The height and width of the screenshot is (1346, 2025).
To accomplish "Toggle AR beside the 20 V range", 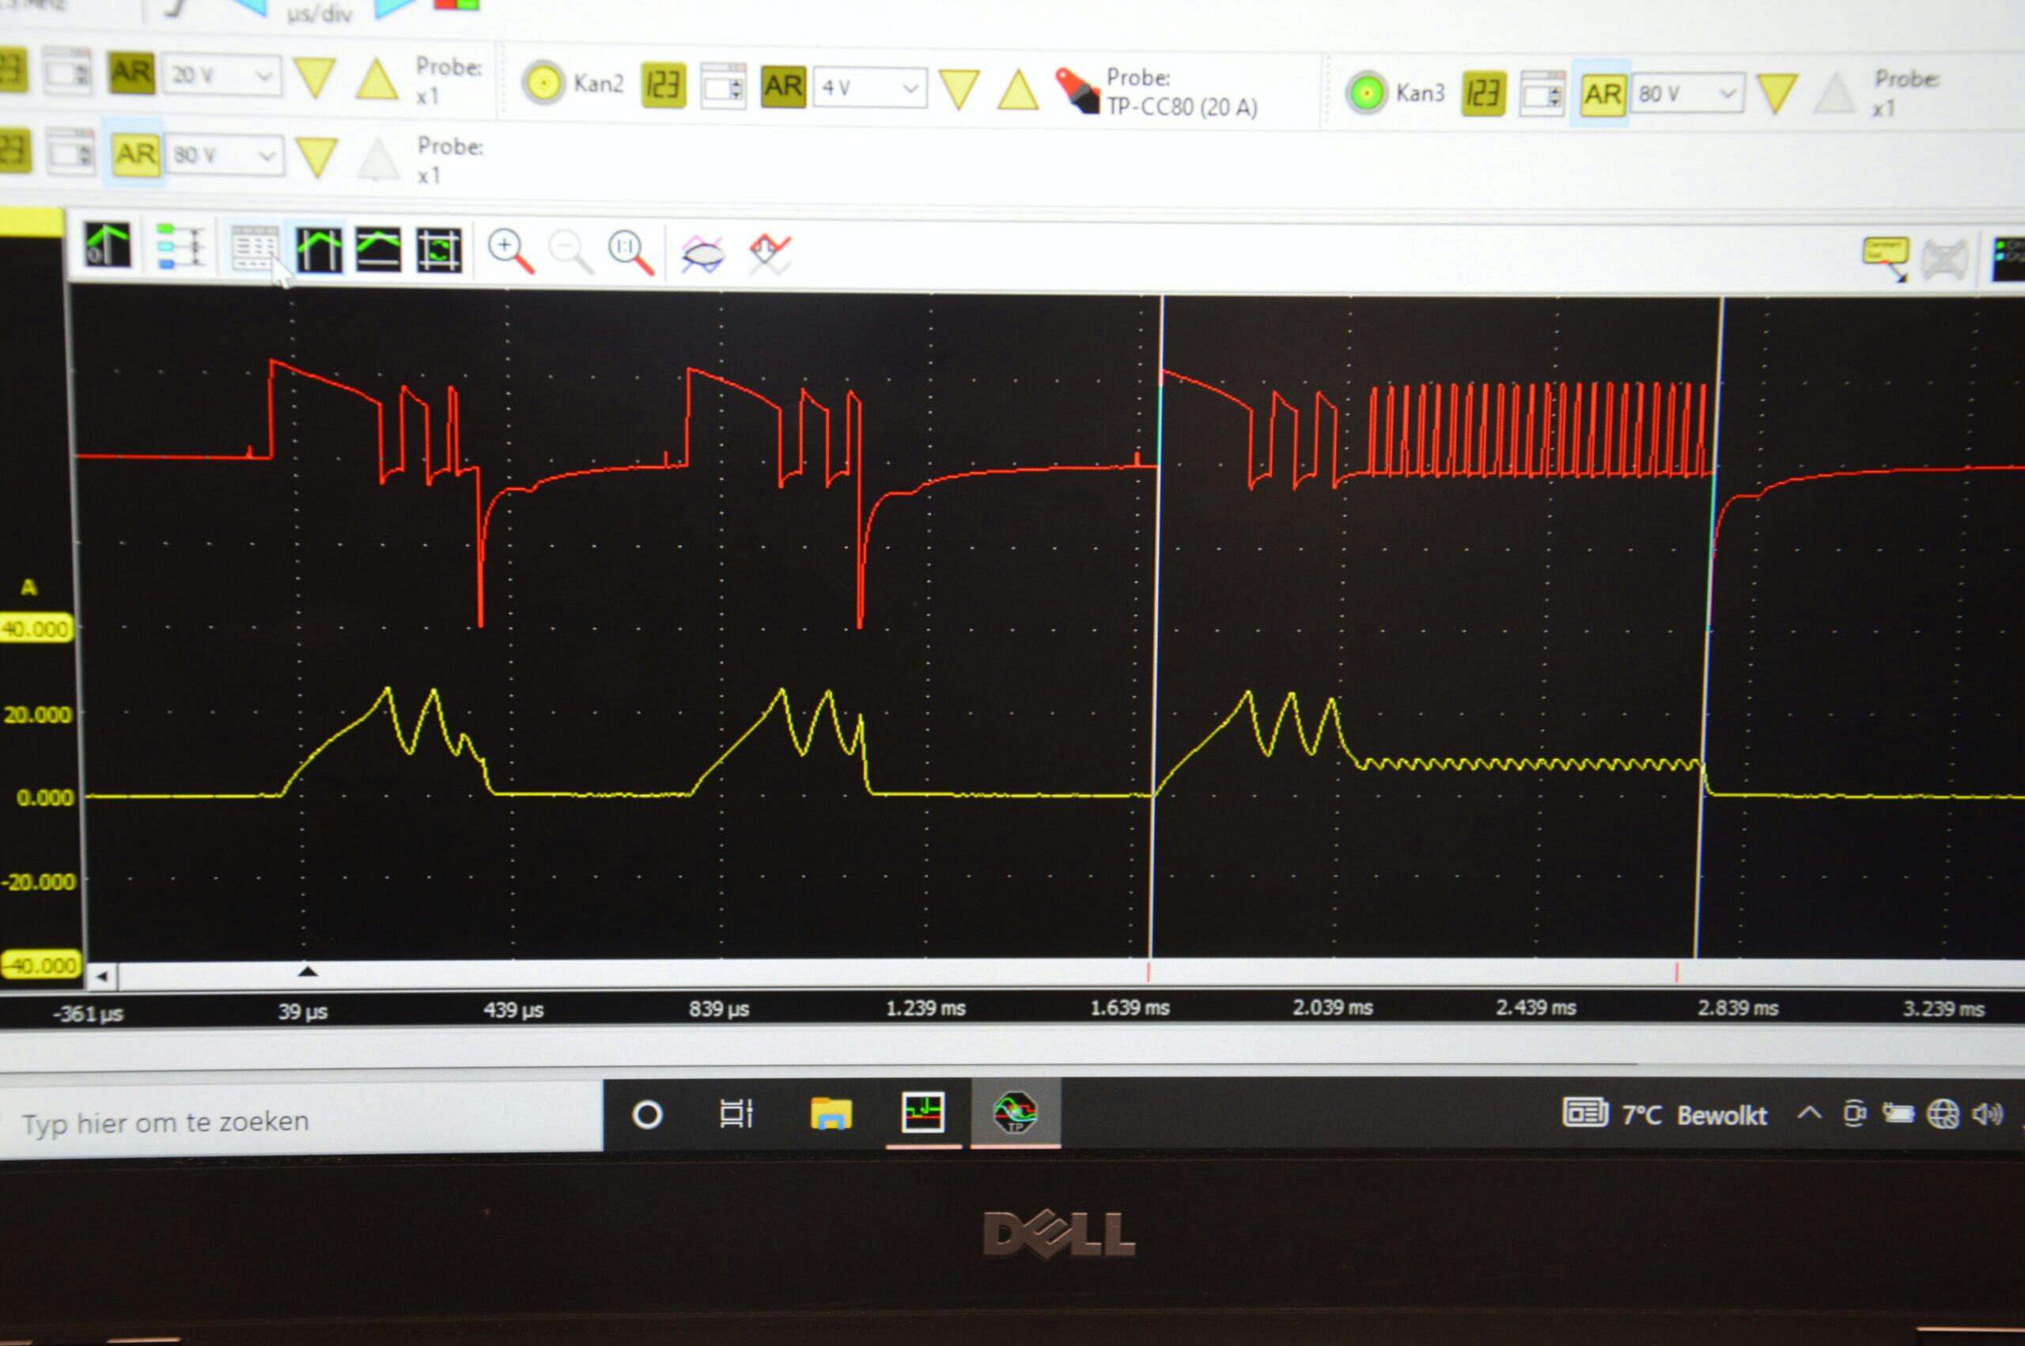I will [131, 73].
